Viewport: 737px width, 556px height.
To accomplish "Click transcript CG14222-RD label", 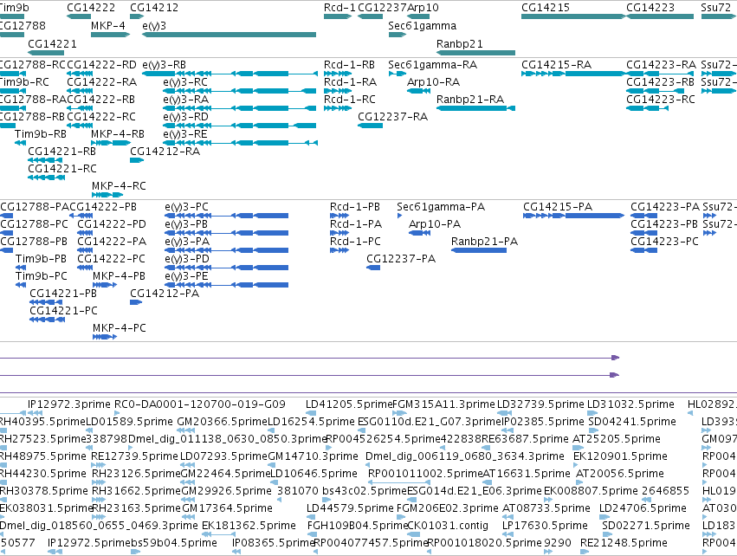I will 101,64.
